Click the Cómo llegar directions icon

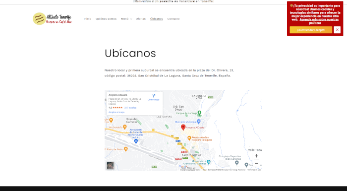(x=154, y=96)
